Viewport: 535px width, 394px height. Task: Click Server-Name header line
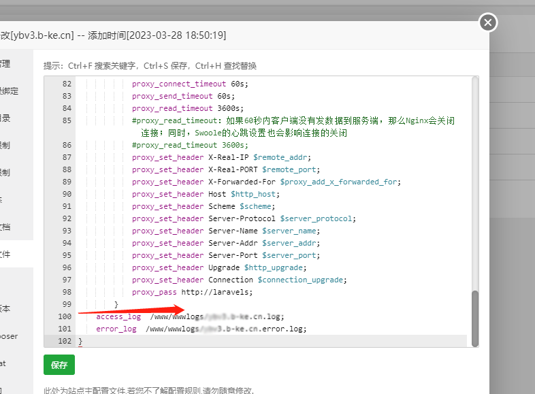(226, 231)
